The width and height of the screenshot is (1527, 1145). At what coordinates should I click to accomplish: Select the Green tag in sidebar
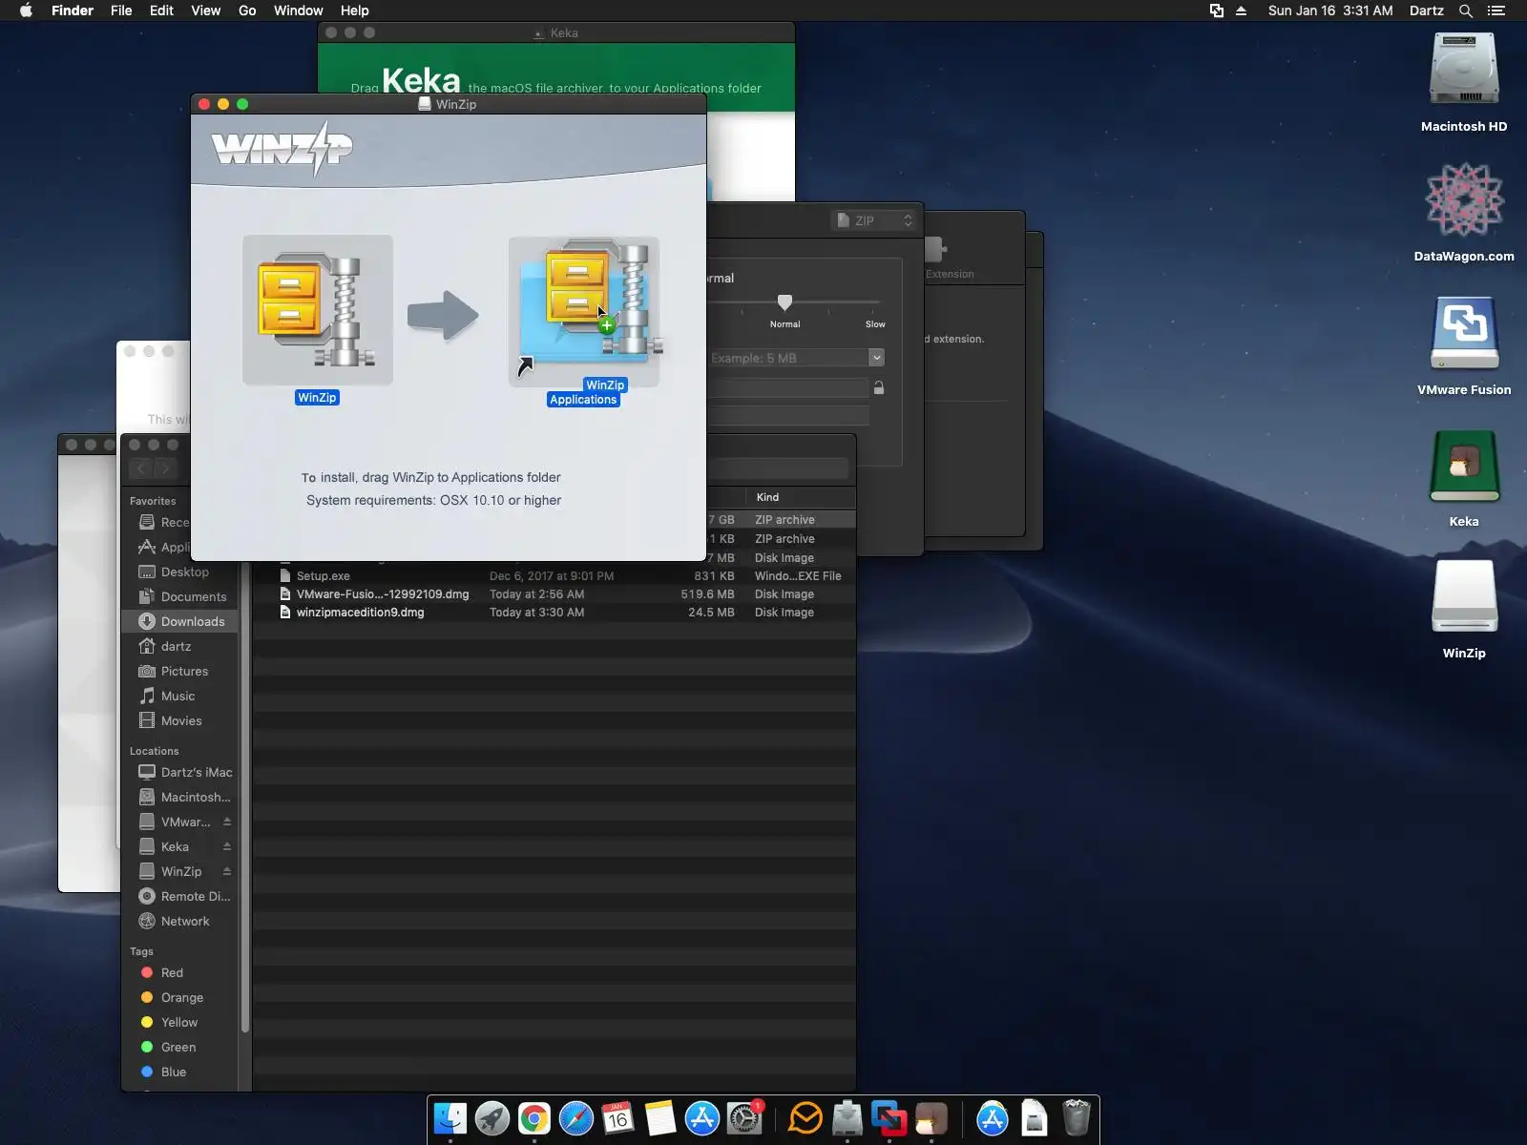tap(180, 1047)
